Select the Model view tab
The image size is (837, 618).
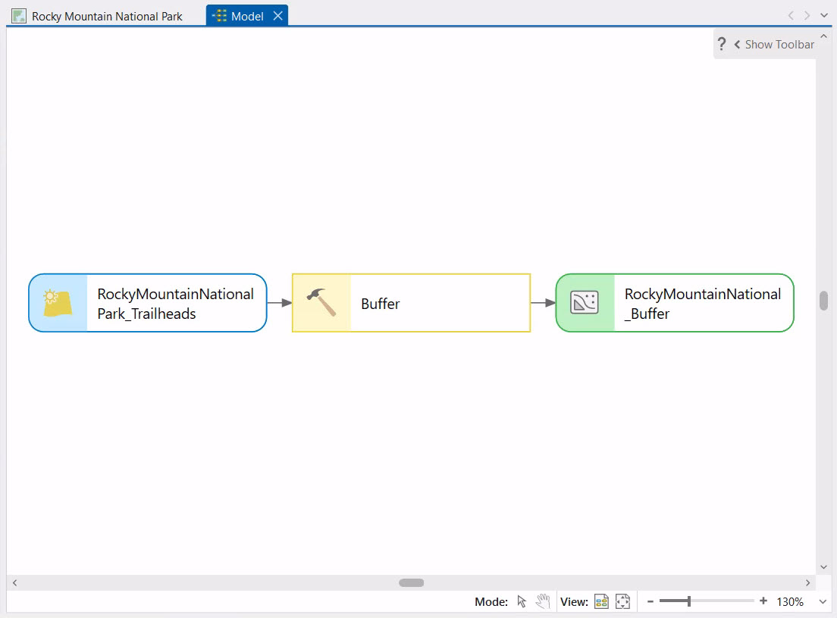click(246, 16)
